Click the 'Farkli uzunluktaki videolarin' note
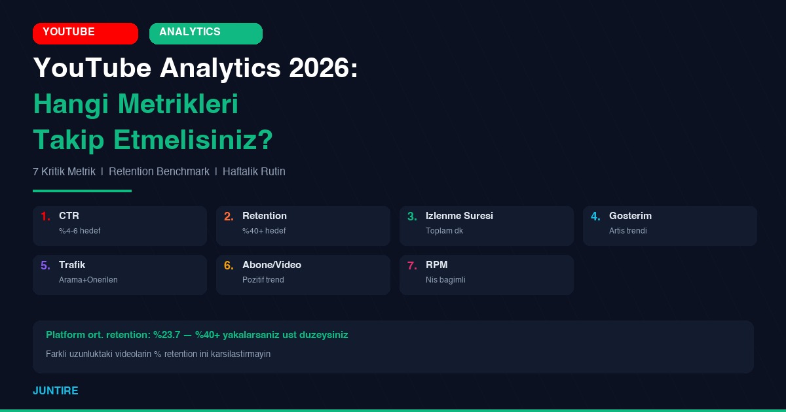Image resolution: width=786 pixels, height=412 pixels. [159, 354]
